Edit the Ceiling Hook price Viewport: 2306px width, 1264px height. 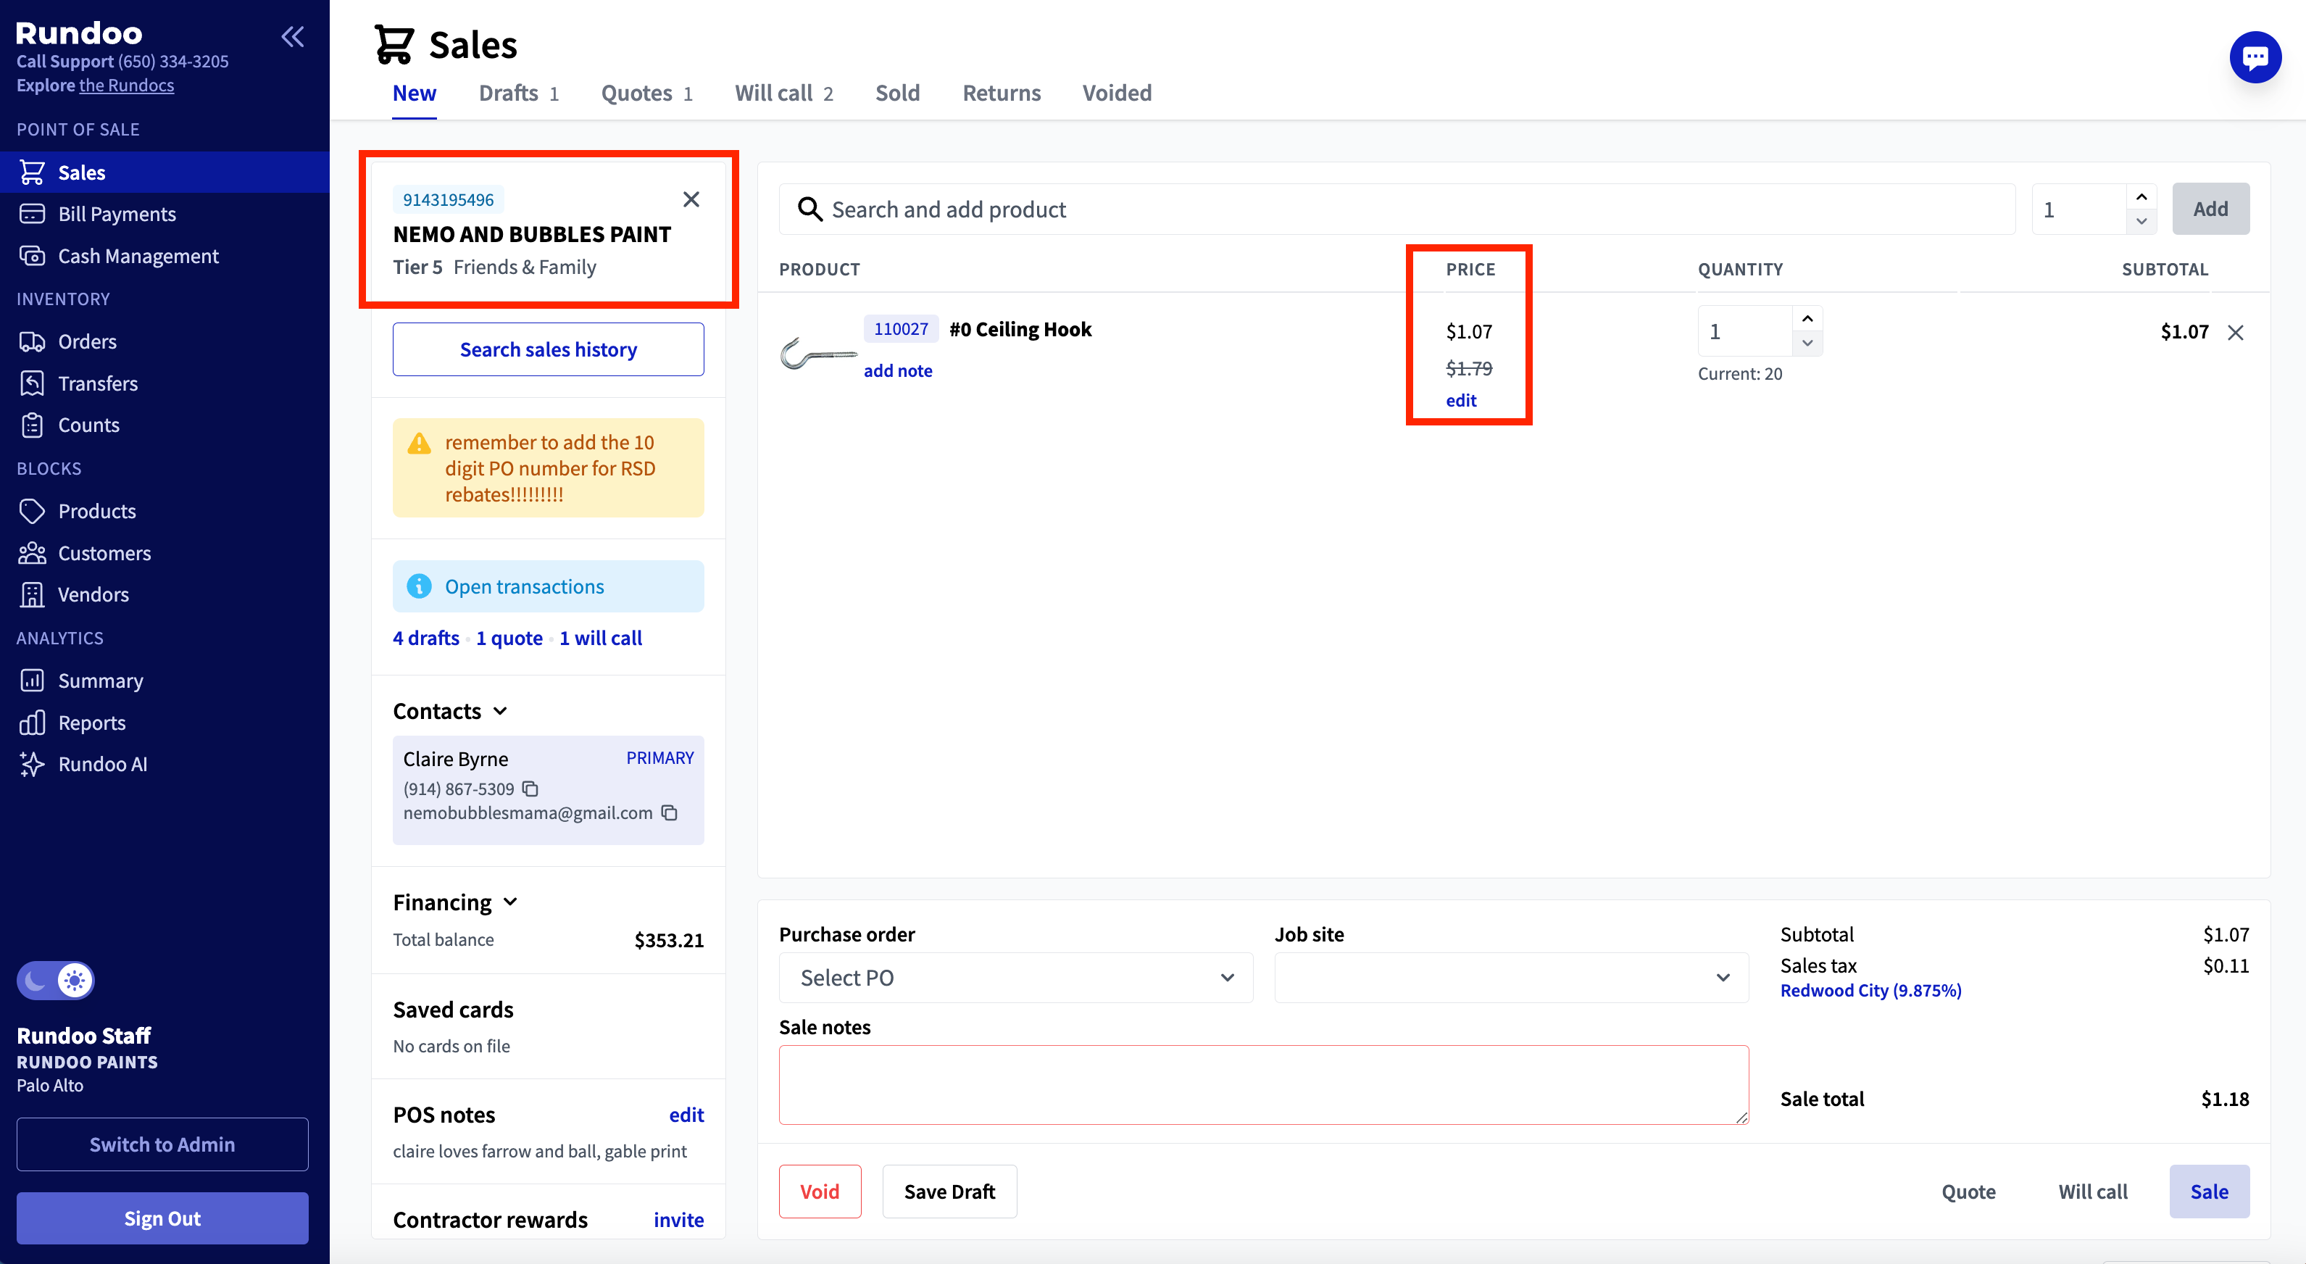[1461, 400]
